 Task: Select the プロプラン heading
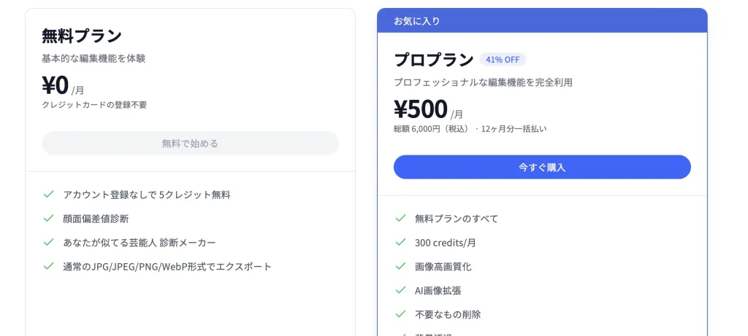(x=434, y=60)
